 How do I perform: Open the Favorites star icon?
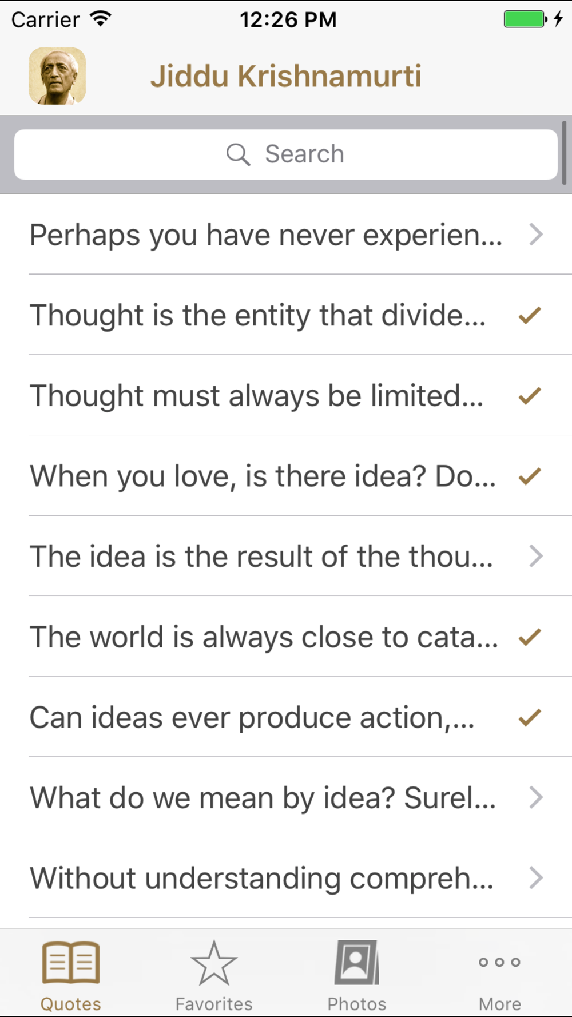click(x=214, y=963)
